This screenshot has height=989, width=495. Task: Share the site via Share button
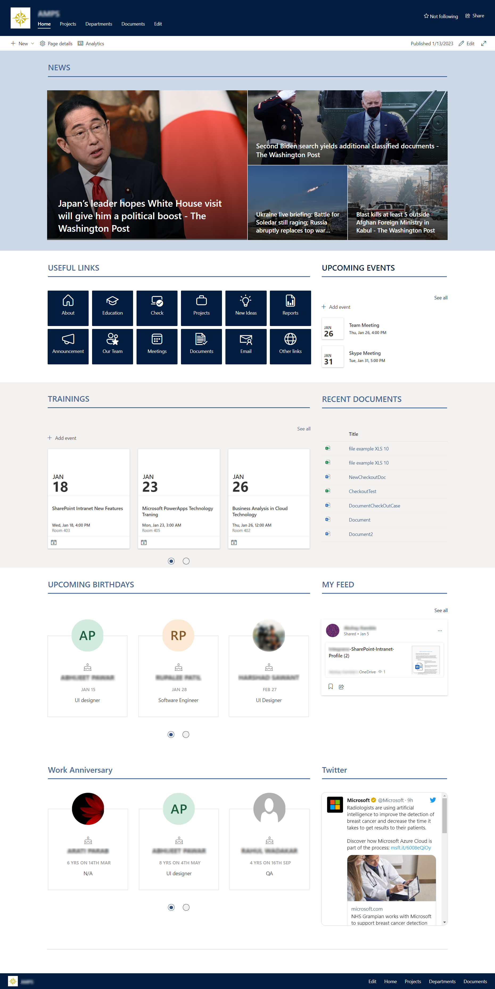(x=475, y=16)
